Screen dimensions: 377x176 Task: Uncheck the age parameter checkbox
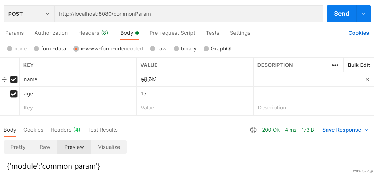[x=13, y=94]
